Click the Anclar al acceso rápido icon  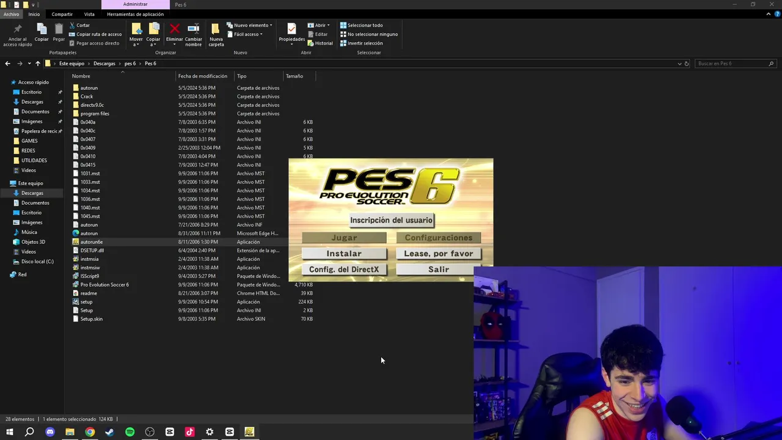17,35
